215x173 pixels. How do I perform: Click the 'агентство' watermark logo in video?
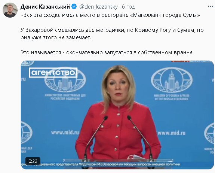coord(53,73)
